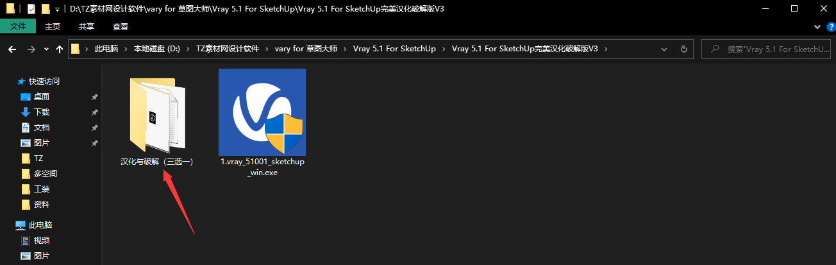Select the 汉化与破解（三选一）folder thumbnail
Image resolution: width=836 pixels, height=265 pixels.
(157, 114)
